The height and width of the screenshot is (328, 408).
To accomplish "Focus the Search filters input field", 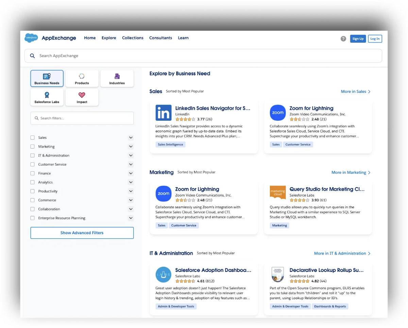I will tap(82, 118).
